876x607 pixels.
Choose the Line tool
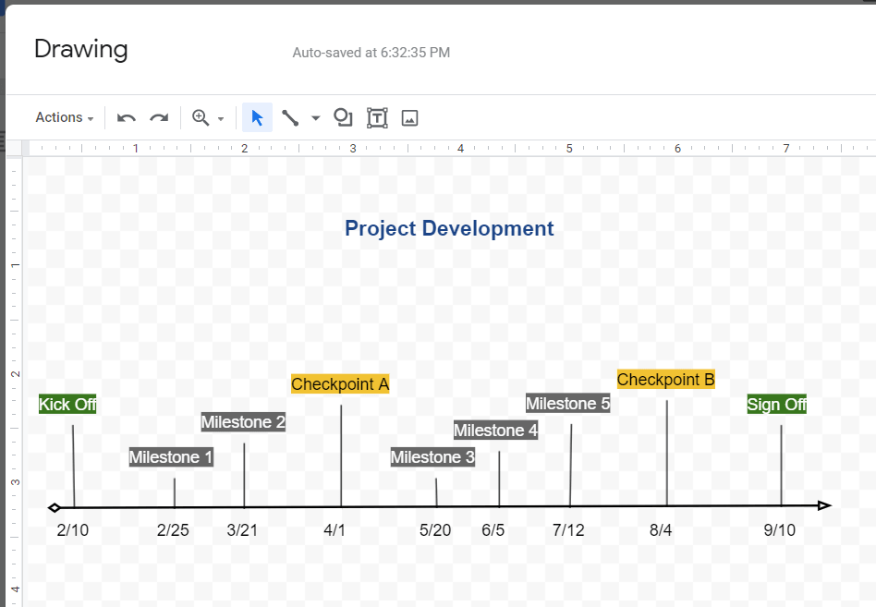(289, 117)
